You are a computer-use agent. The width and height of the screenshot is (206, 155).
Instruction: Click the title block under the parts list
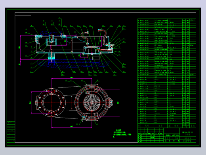167,135
